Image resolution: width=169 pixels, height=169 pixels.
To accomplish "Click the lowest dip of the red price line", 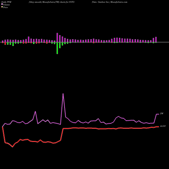I will click(13, 147).
